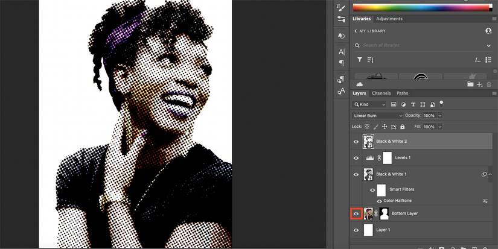Click the link icon on Levels 1

coord(379,158)
